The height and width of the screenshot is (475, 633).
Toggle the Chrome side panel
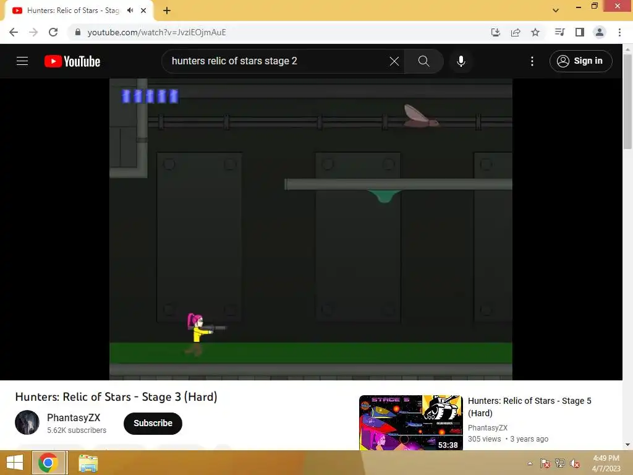(580, 32)
